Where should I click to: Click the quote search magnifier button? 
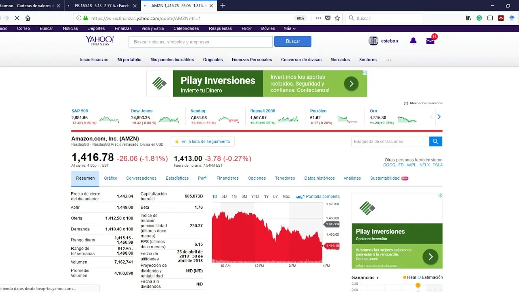click(x=435, y=142)
